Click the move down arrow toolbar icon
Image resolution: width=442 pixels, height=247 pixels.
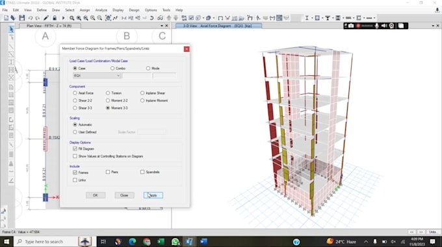(x=175, y=18)
